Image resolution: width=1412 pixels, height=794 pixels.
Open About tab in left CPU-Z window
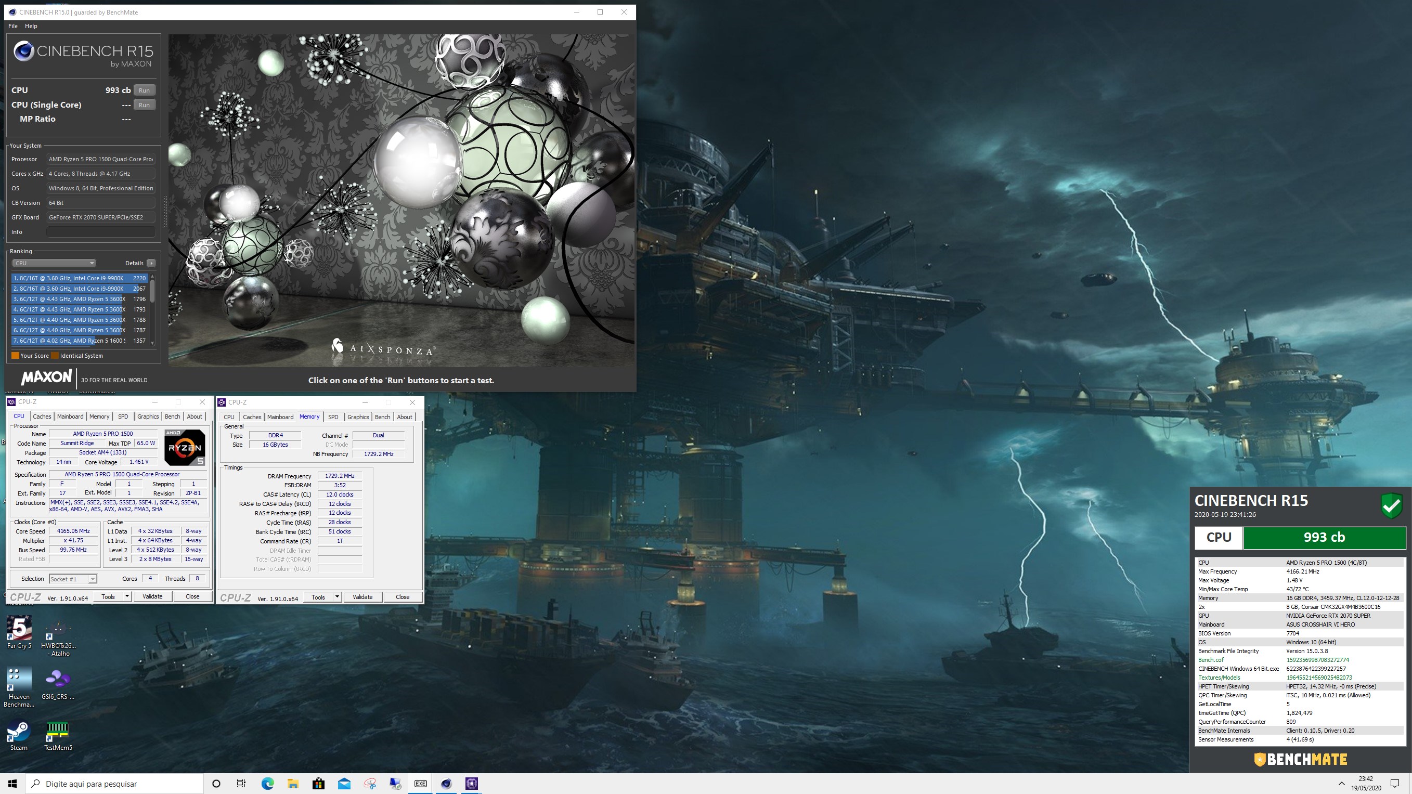point(195,416)
